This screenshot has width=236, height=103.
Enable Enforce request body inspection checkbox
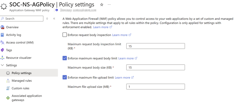(65, 35)
